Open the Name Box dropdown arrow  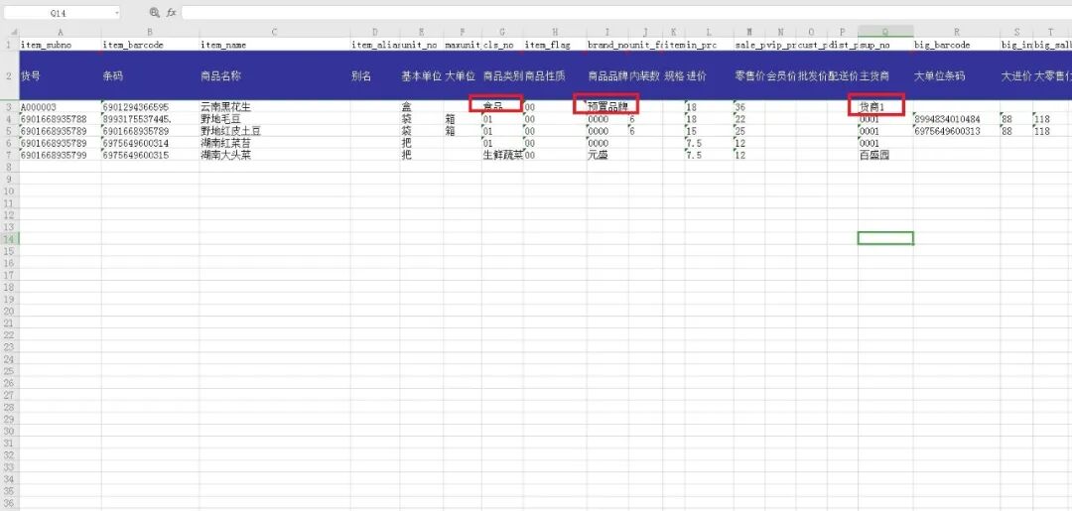point(116,13)
